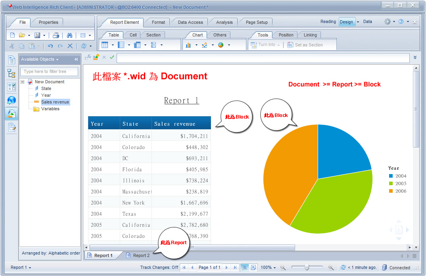Open the Formula Editor icon above the formula bar

coord(88,57)
